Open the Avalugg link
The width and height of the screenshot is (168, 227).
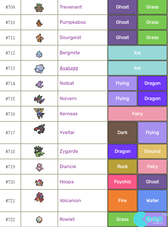click(69, 68)
